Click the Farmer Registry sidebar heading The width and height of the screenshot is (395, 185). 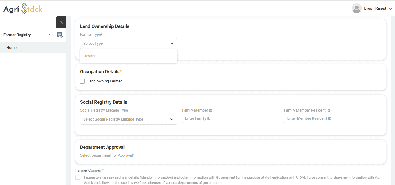[x=17, y=35]
